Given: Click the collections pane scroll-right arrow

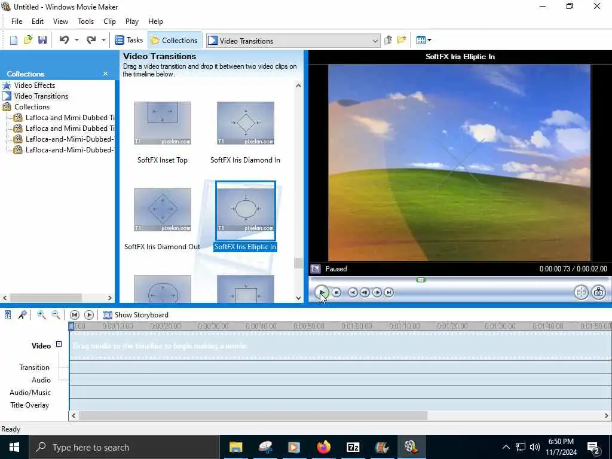Looking at the screenshot, I should [x=110, y=298].
